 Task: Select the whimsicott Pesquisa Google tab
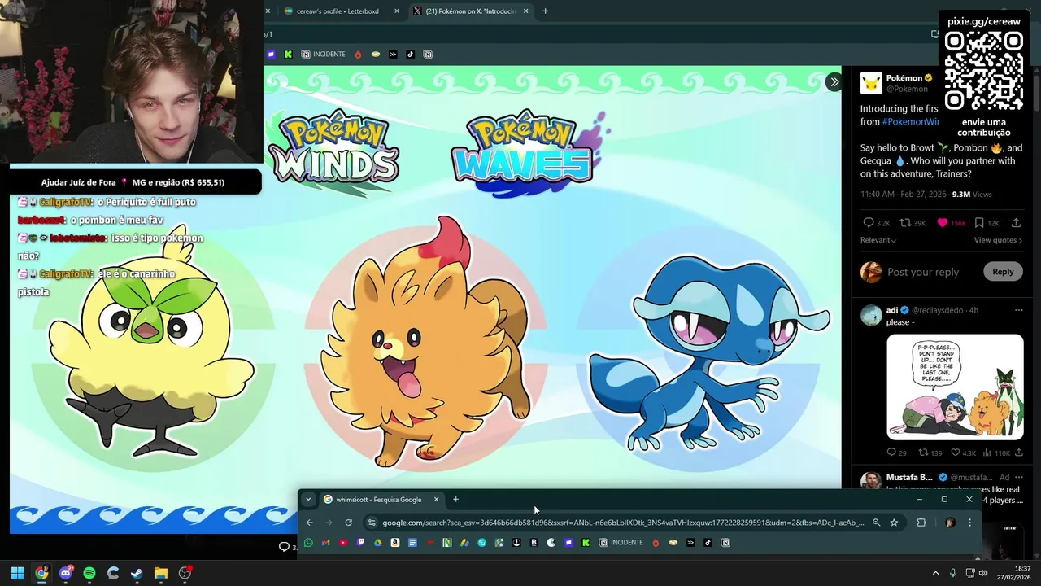[x=381, y=500]
